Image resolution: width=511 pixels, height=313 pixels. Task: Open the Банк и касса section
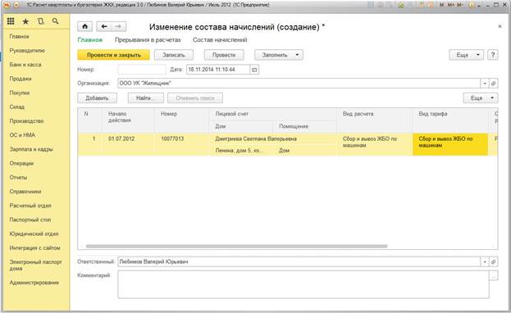pos(25,65)
